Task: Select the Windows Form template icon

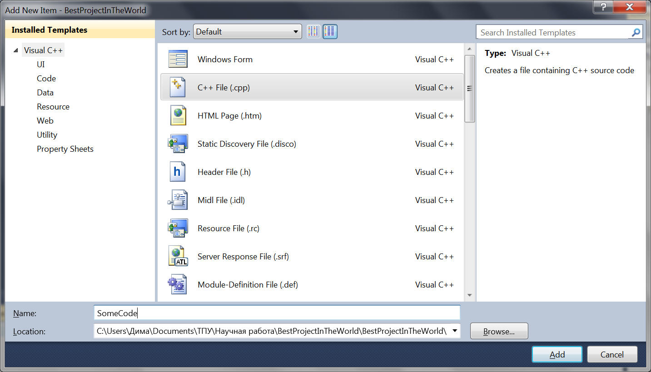Action: 178,60
